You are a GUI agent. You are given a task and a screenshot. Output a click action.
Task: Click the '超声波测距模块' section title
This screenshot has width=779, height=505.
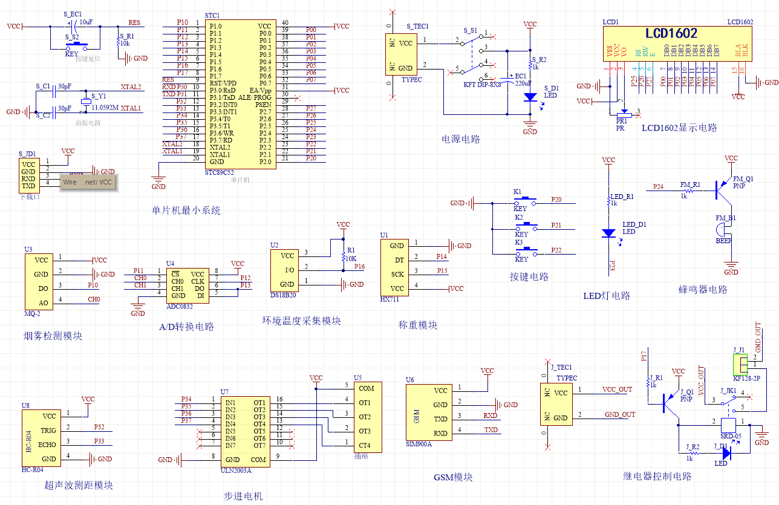(x=79, y=485)
